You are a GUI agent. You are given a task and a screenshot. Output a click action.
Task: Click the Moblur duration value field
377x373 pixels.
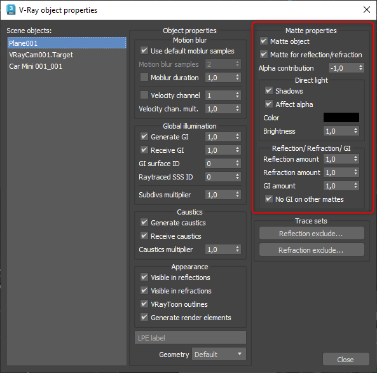coord(220,78)
